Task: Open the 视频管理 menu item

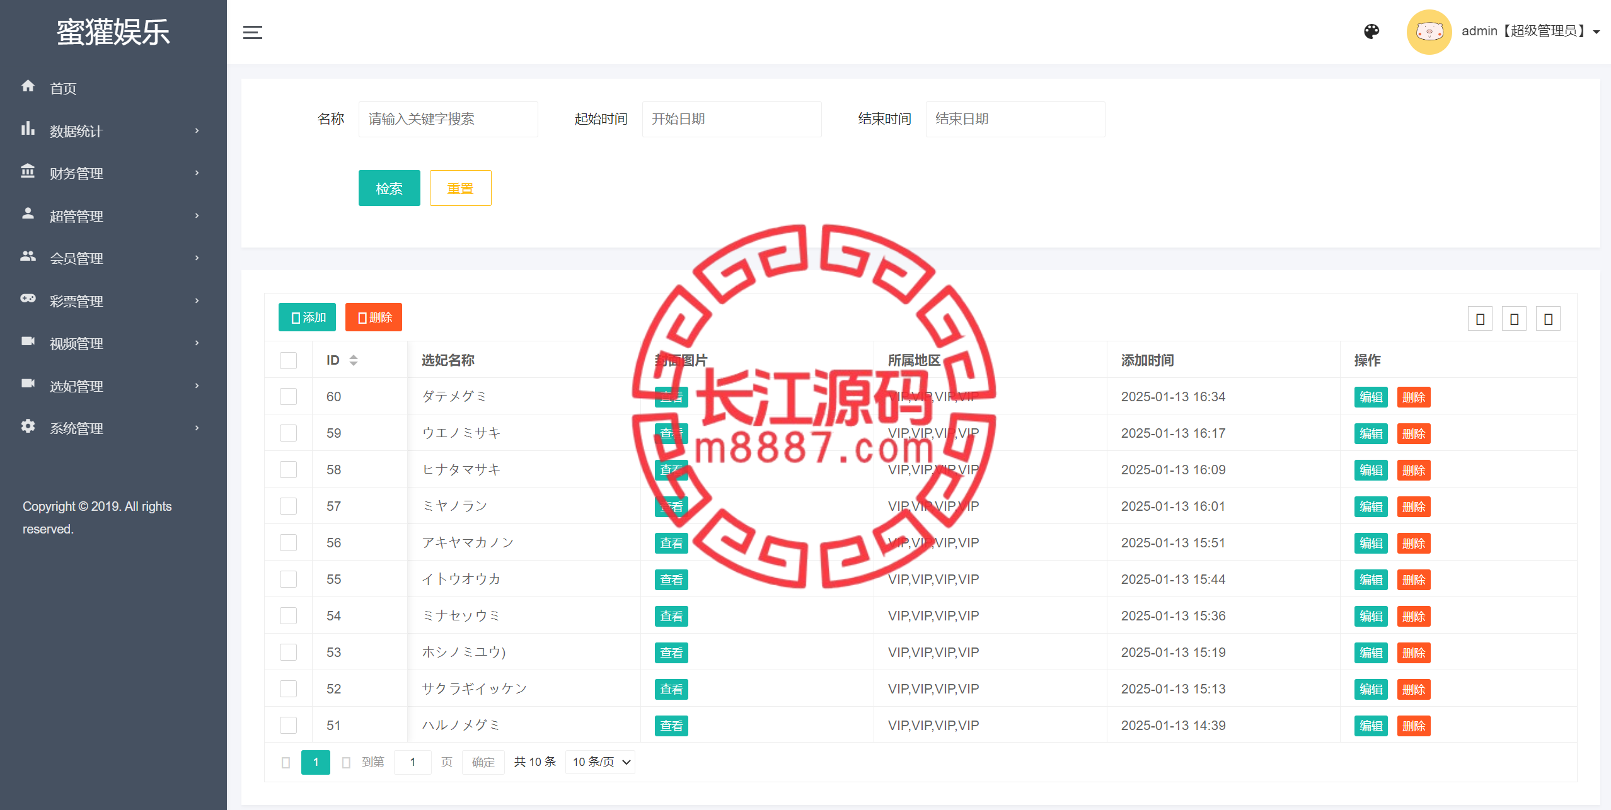Action: pos(113,343)
